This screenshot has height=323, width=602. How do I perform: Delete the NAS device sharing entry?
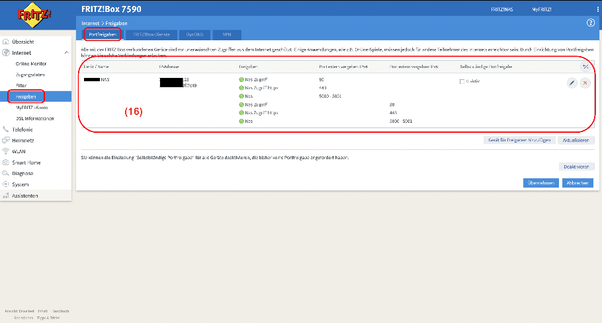pyautogui.click(x=585, y=83)
